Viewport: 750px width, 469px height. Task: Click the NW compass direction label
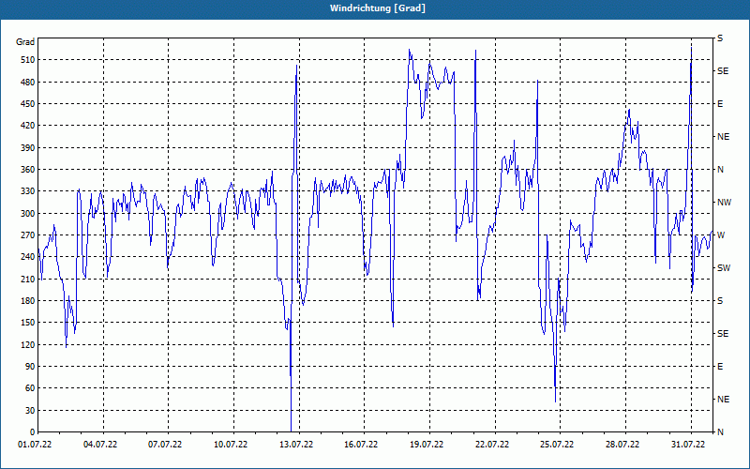[x=724, y=203]
